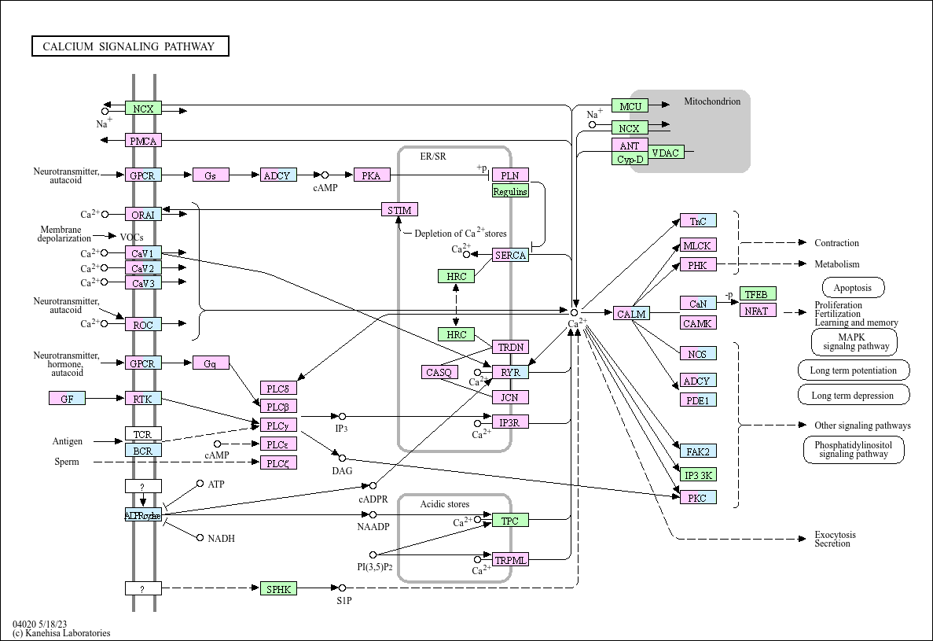The height and width of the screenshot is (641, 933).
Task: Open the PLCγ node in the PLC group
Action: [x=279, y=425]
